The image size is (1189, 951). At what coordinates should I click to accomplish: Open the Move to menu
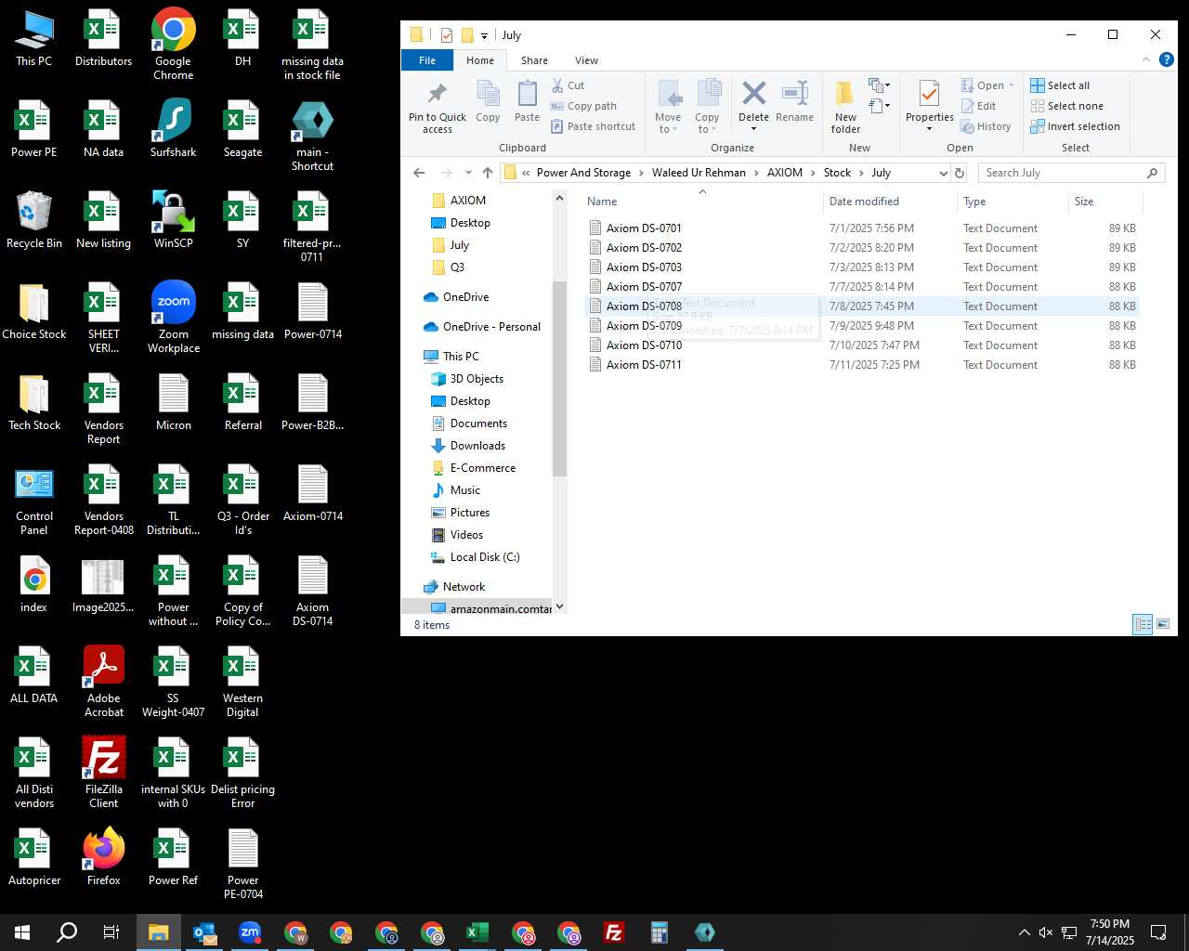click(x=668, y=108)
